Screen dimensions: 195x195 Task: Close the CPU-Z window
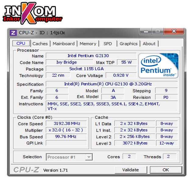click(x=174, y=31)
